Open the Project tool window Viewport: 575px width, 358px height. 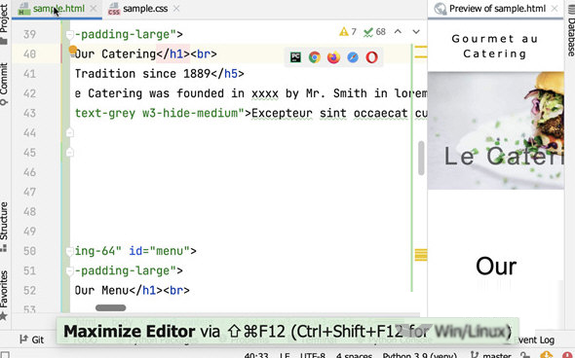point(4,24)
